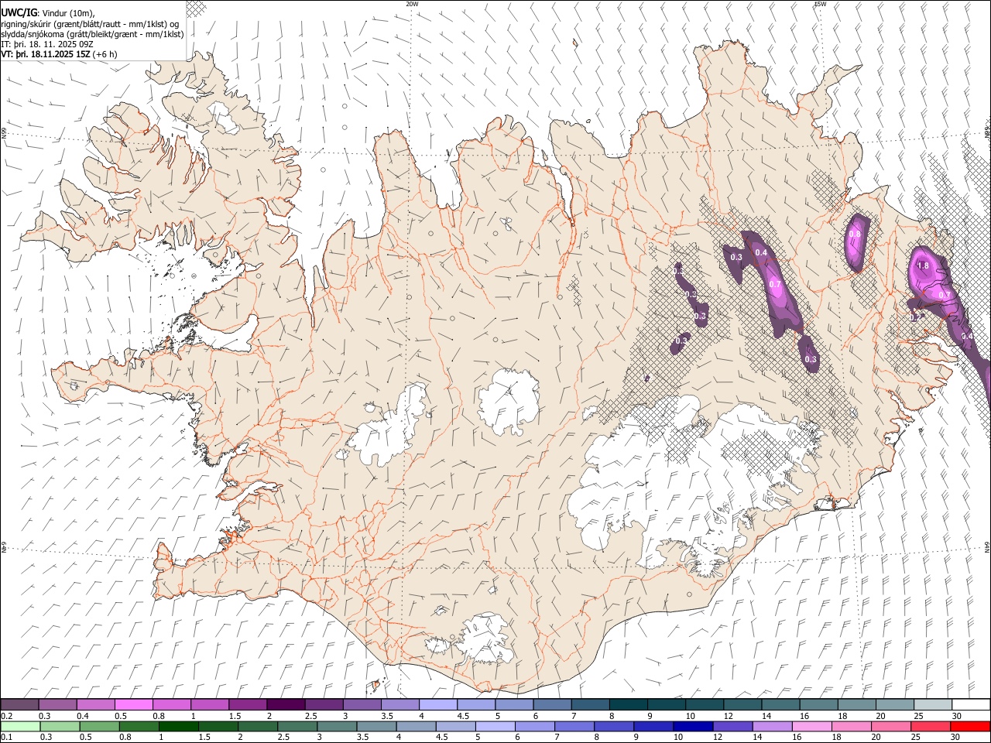Select the bright pink 0.5 swatch in purple scale
Viewport: 991px width, 743px height.
coord(133,704)
